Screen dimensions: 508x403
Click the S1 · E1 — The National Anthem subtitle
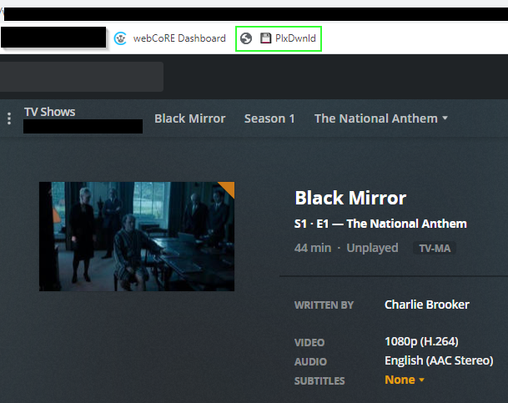coord(380,224)
